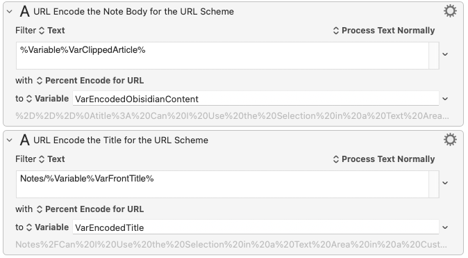Open Process Text Normally popup in first action
Image resolution: width=468 pixels, height=258 pixels.
384,31
